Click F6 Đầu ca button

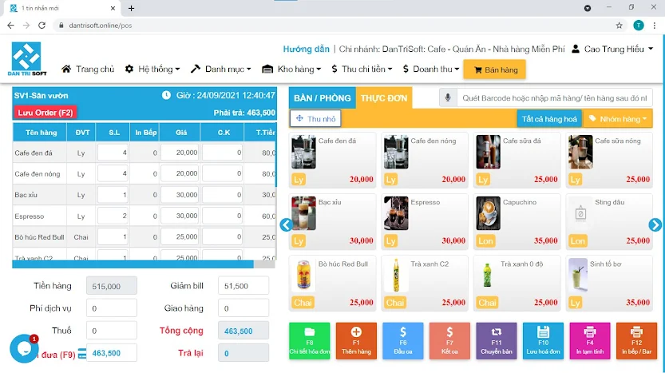(403, 341)
